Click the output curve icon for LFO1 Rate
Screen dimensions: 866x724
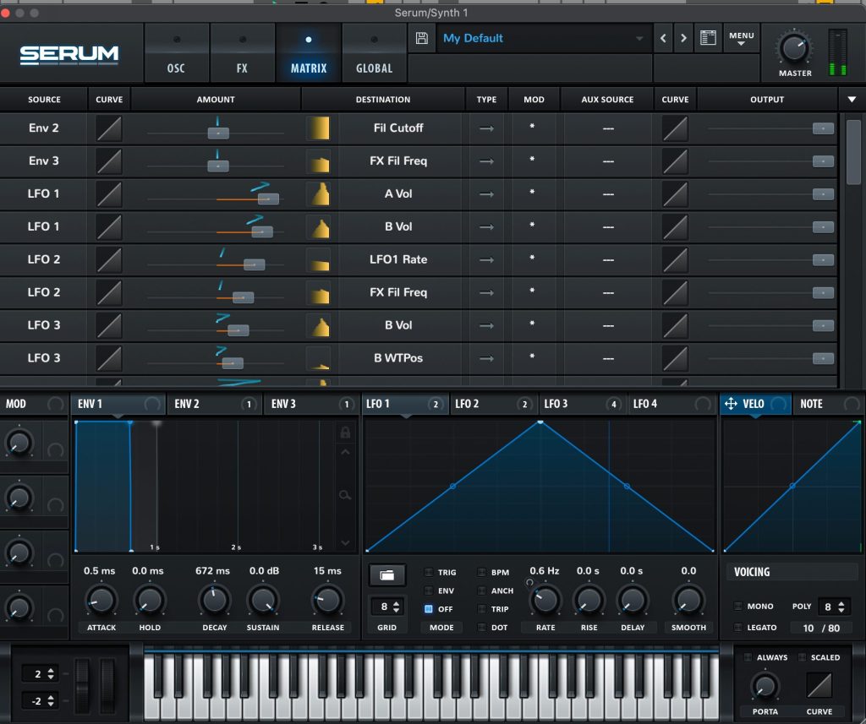(675, 259)
